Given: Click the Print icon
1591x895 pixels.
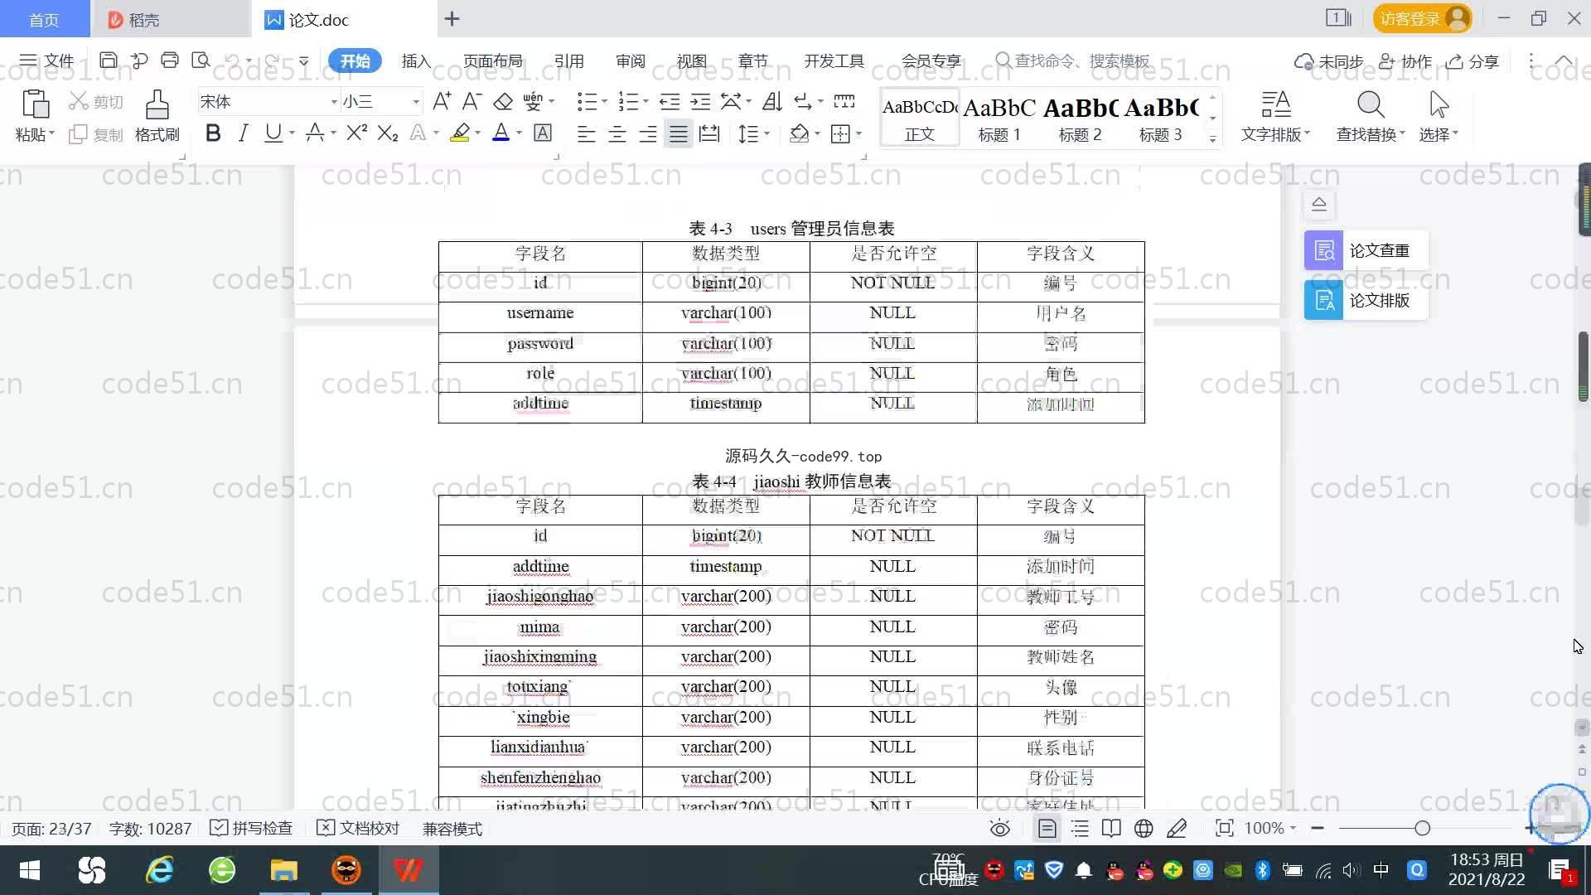Looking at the screenshot, I should [170, 60].
